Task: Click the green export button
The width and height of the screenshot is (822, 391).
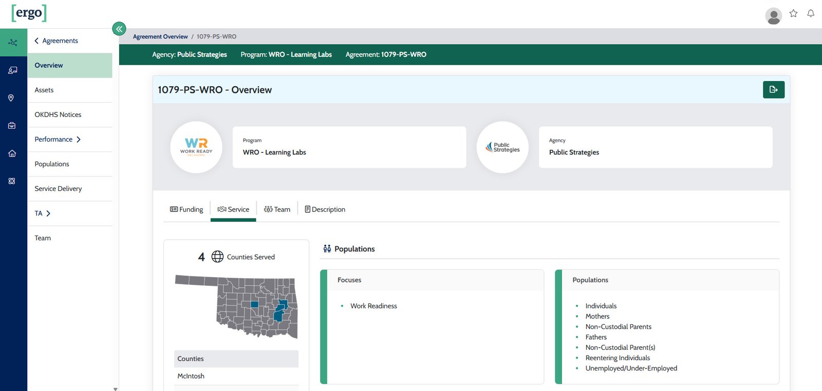Action: click(774, 90)
